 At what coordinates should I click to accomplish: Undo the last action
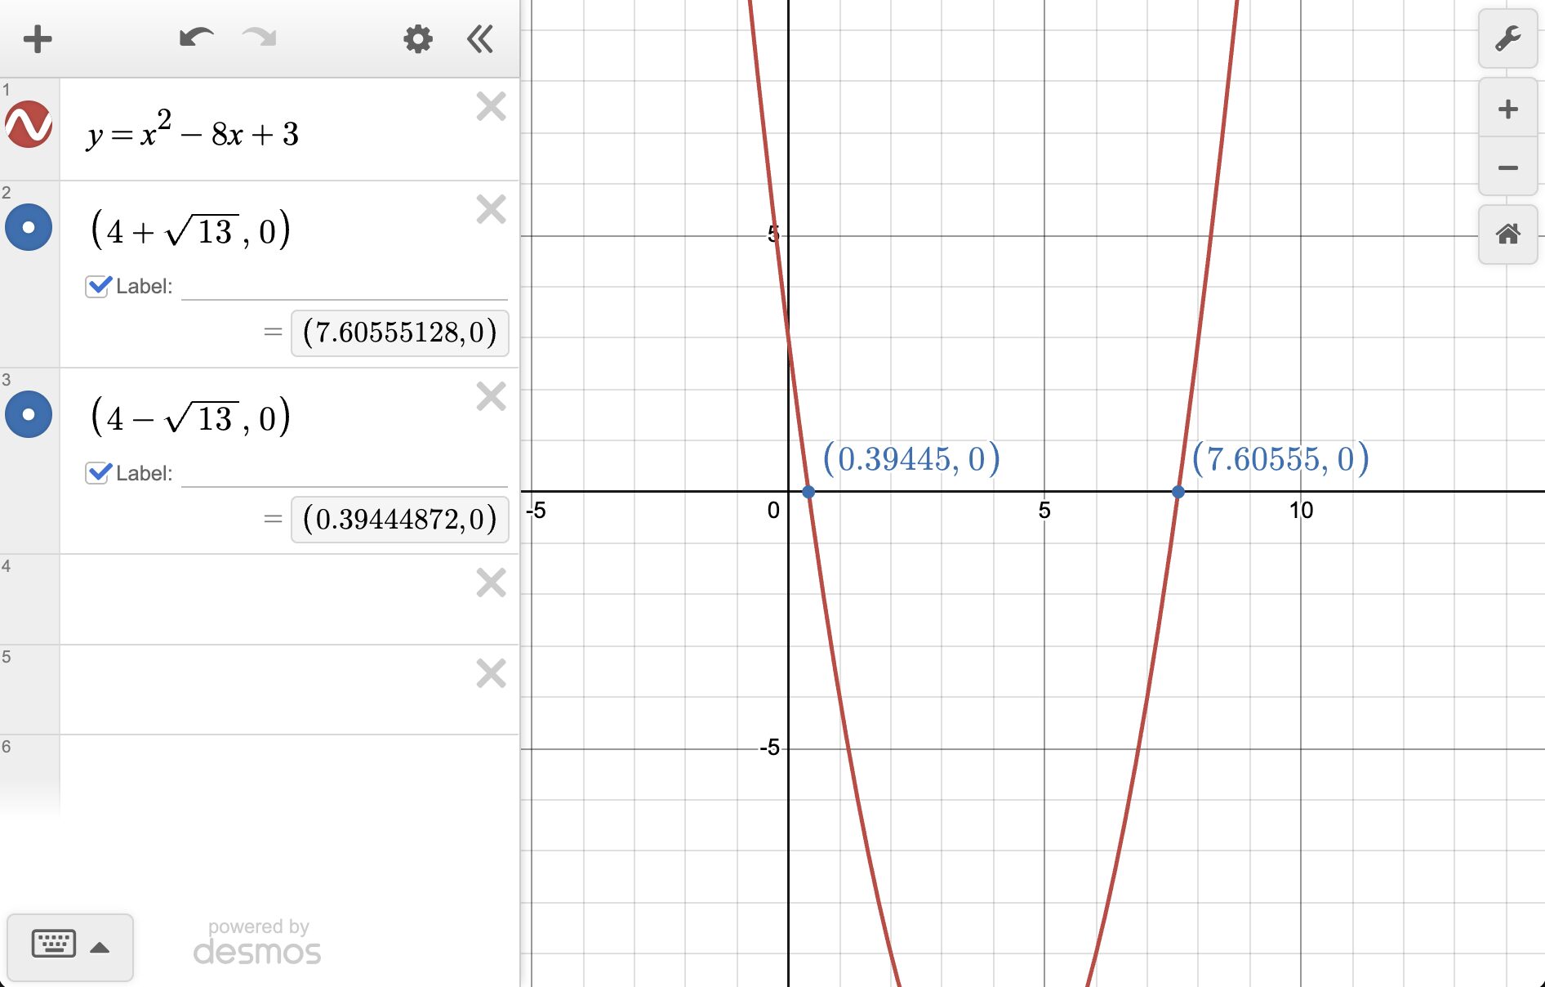[x=196, y=38]
